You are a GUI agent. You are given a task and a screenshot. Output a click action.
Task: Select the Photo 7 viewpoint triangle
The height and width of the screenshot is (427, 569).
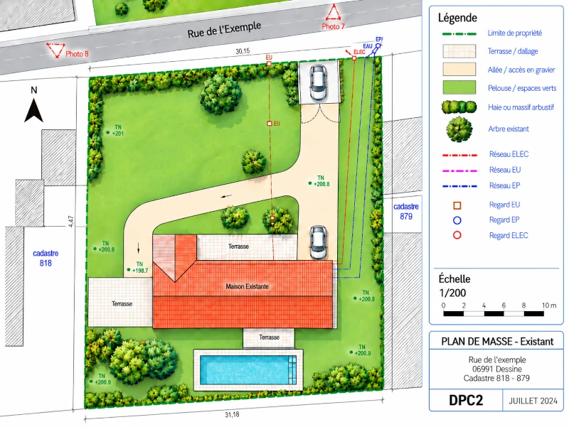(x=333, y=12)
